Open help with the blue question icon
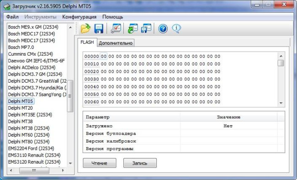The width and height of the screenshot is (297, 180). [163, 29]
